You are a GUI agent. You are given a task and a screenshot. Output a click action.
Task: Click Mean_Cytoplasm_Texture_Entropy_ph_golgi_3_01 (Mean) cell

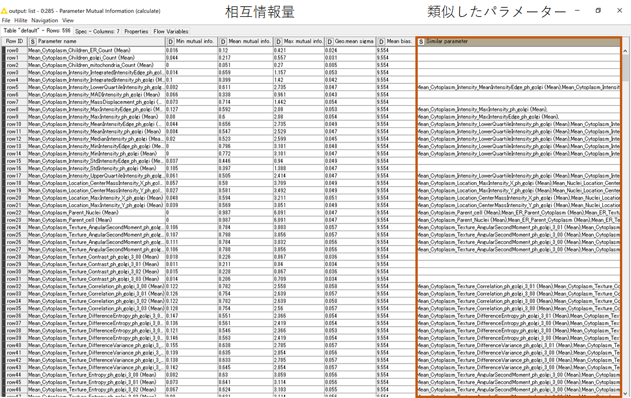pos(96,382)
